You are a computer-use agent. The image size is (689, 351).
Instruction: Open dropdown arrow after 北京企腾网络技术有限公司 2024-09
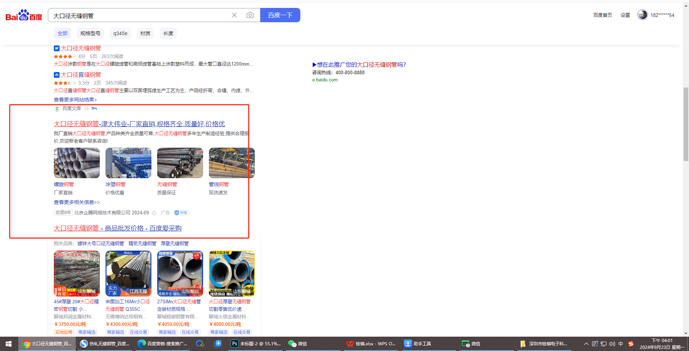point(154,213)
